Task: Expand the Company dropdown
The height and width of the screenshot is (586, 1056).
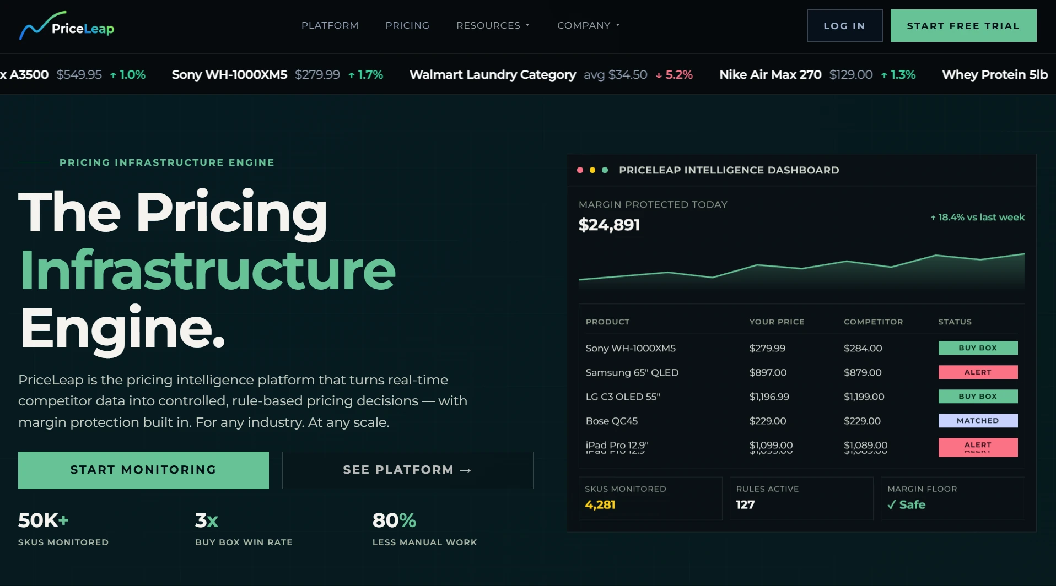Action: (x=588, y=25)
